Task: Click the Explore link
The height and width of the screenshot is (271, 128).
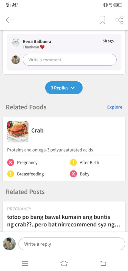Action: click(x=115, y=107)
